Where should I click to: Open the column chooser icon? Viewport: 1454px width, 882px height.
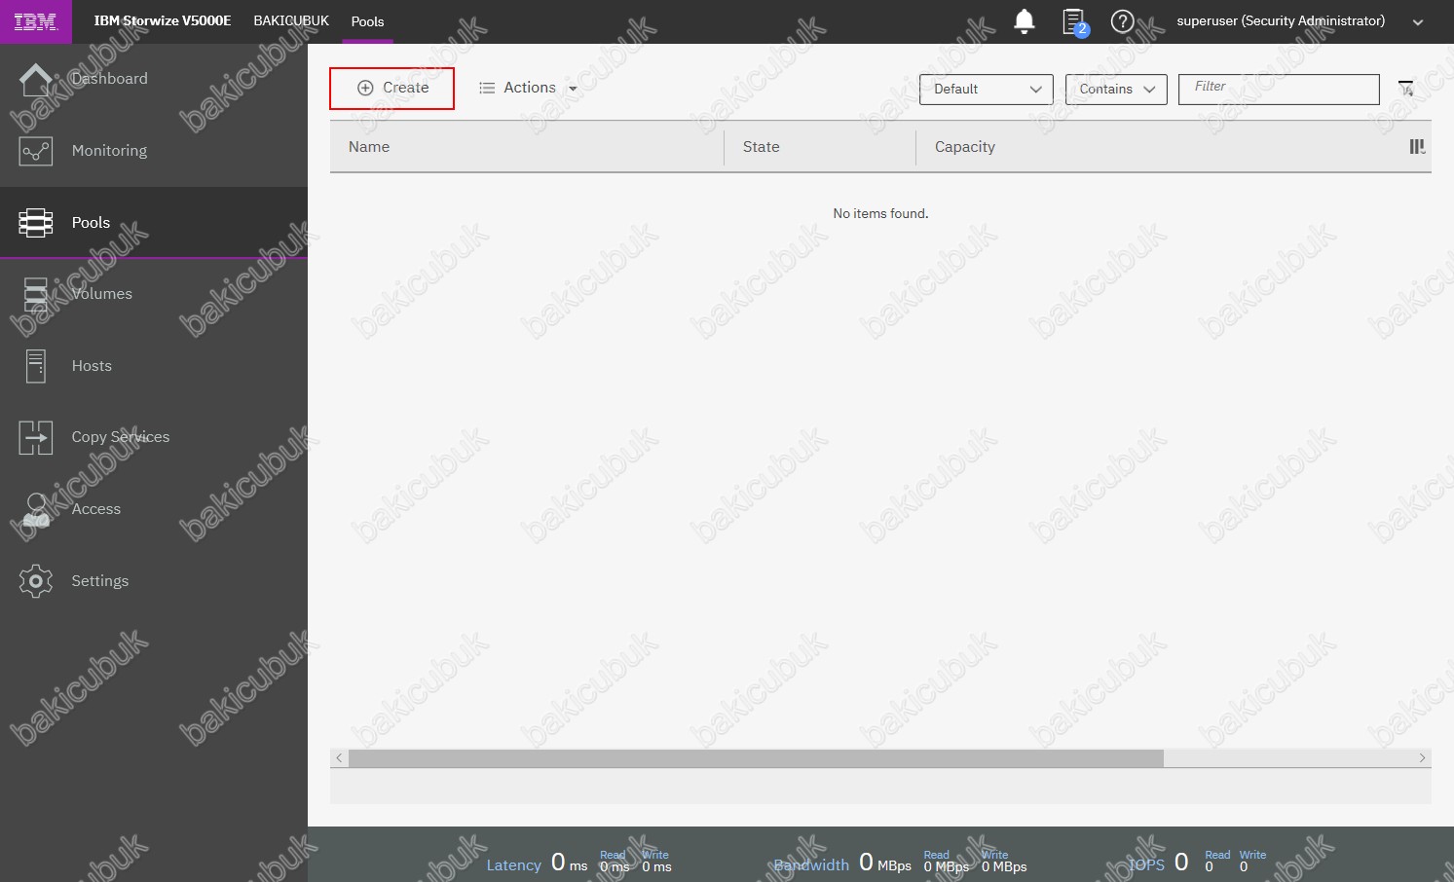[1418, 147]
